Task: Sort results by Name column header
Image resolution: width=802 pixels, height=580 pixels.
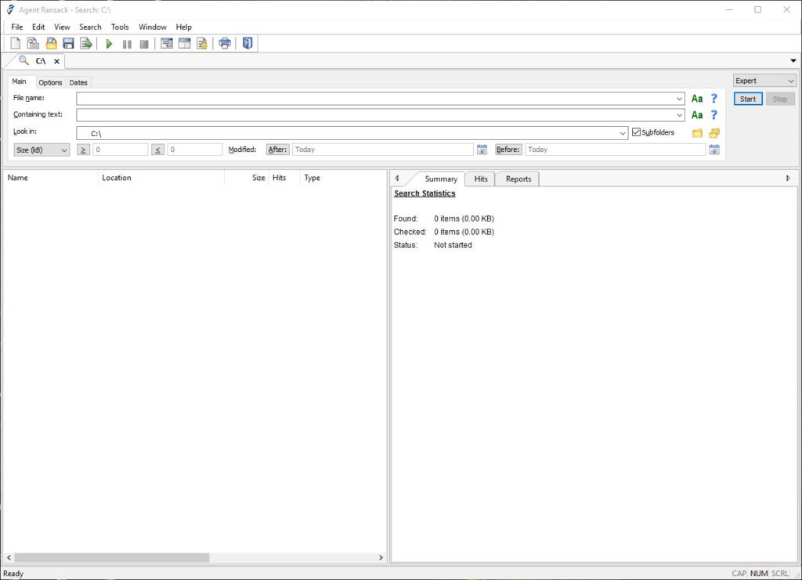Action: coord(50,178)
